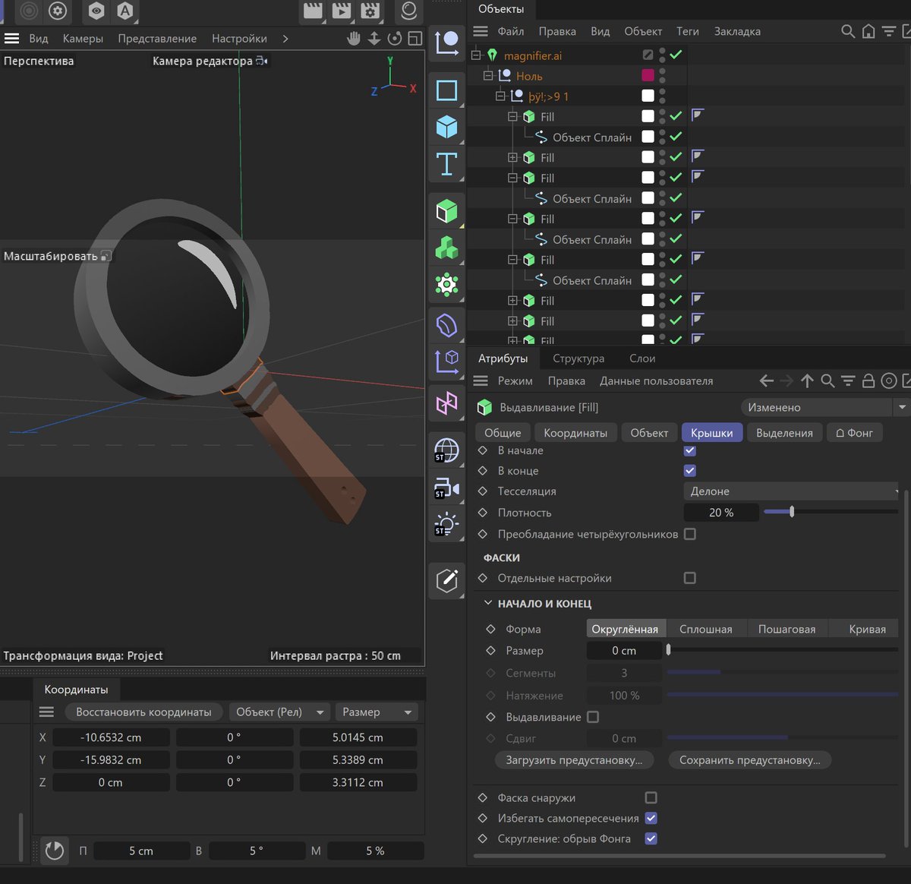The width and height of the screenshot is (911, 884).
Task: Collapse the 'þÿ!;>9 1' object node
Action: [x=500, y=96]
